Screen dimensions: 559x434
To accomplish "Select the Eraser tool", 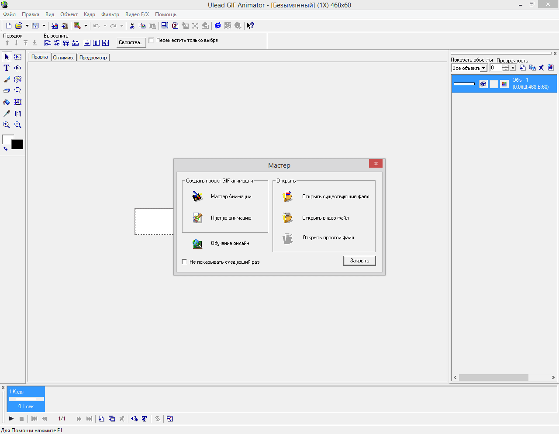I will pos(7,91).
